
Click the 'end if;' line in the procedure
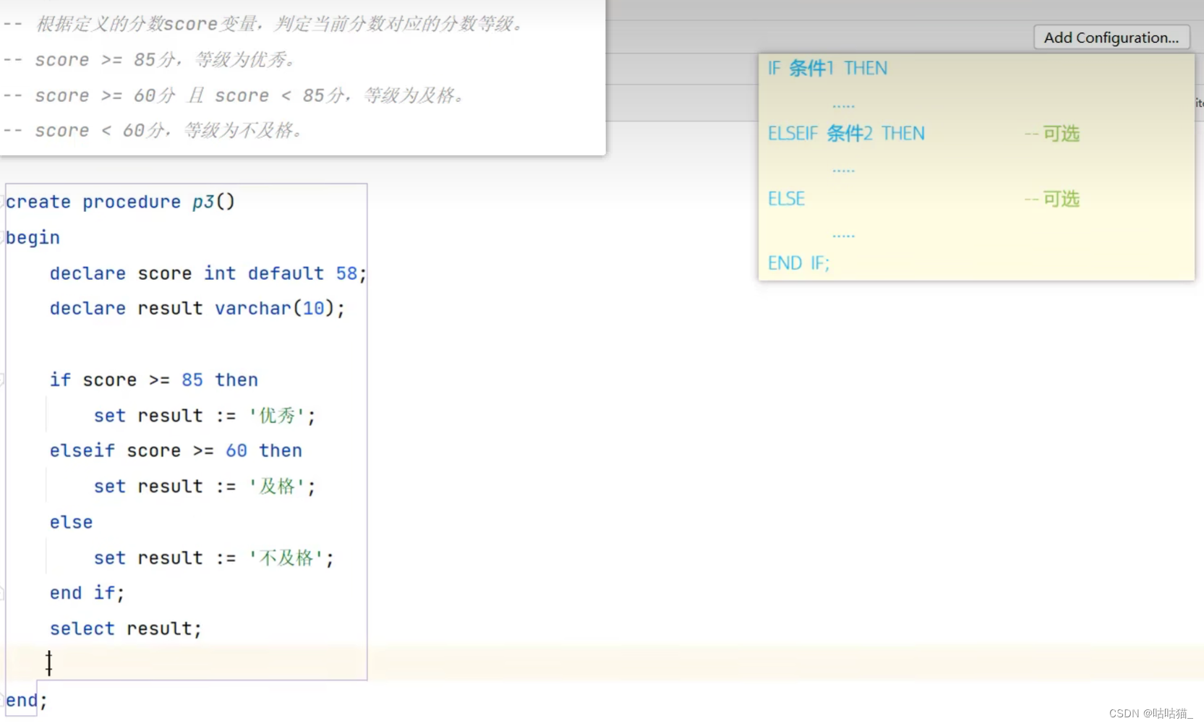tap(87, 593)
